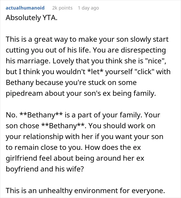Click the Absolutely YTA opening line
The width and height of the screenshot is (181, 198).
point(32,18)
